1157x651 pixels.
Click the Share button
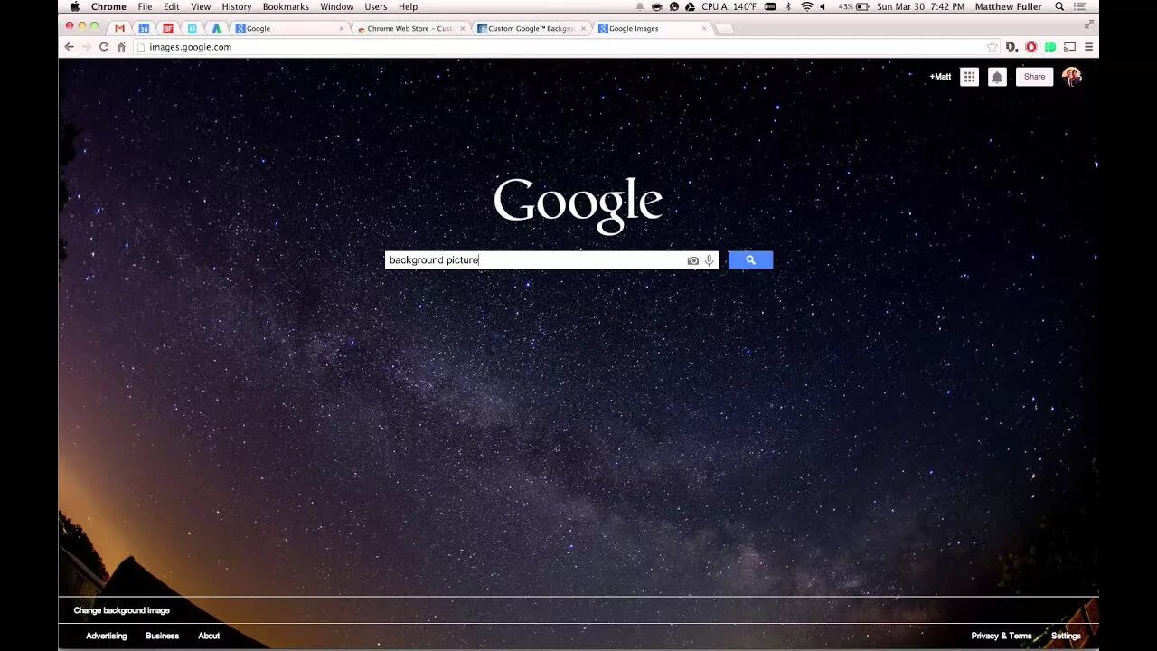[1034, 77]
